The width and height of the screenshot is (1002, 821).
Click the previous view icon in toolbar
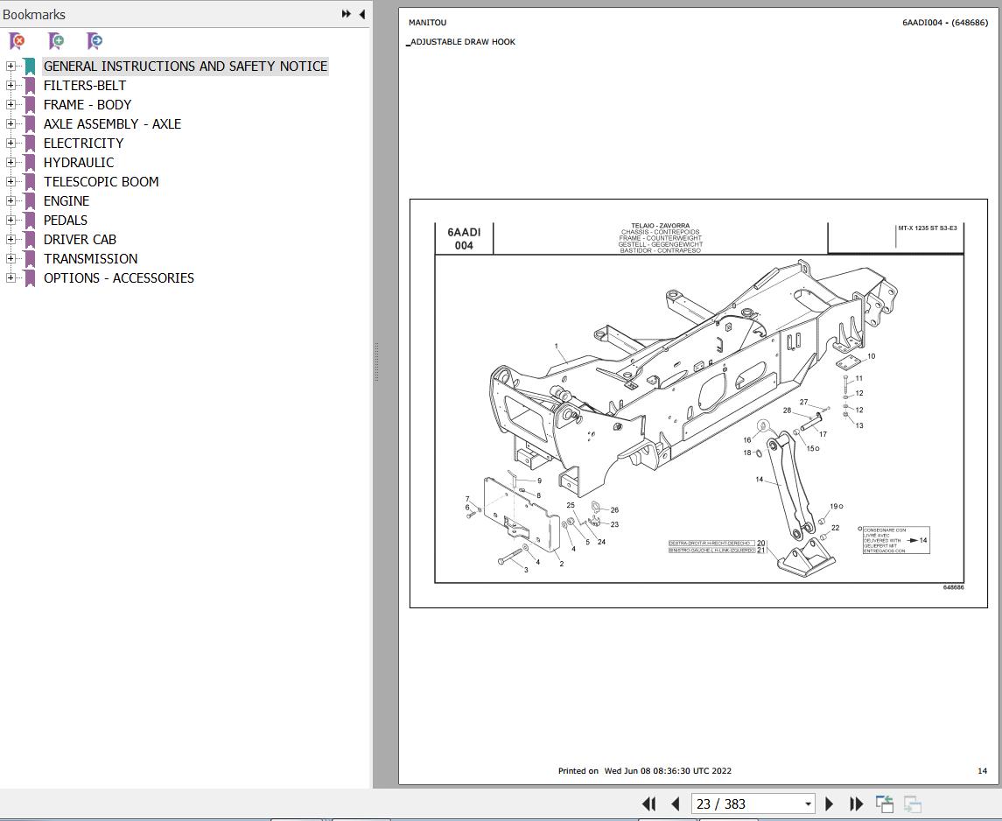click(885, 803)
